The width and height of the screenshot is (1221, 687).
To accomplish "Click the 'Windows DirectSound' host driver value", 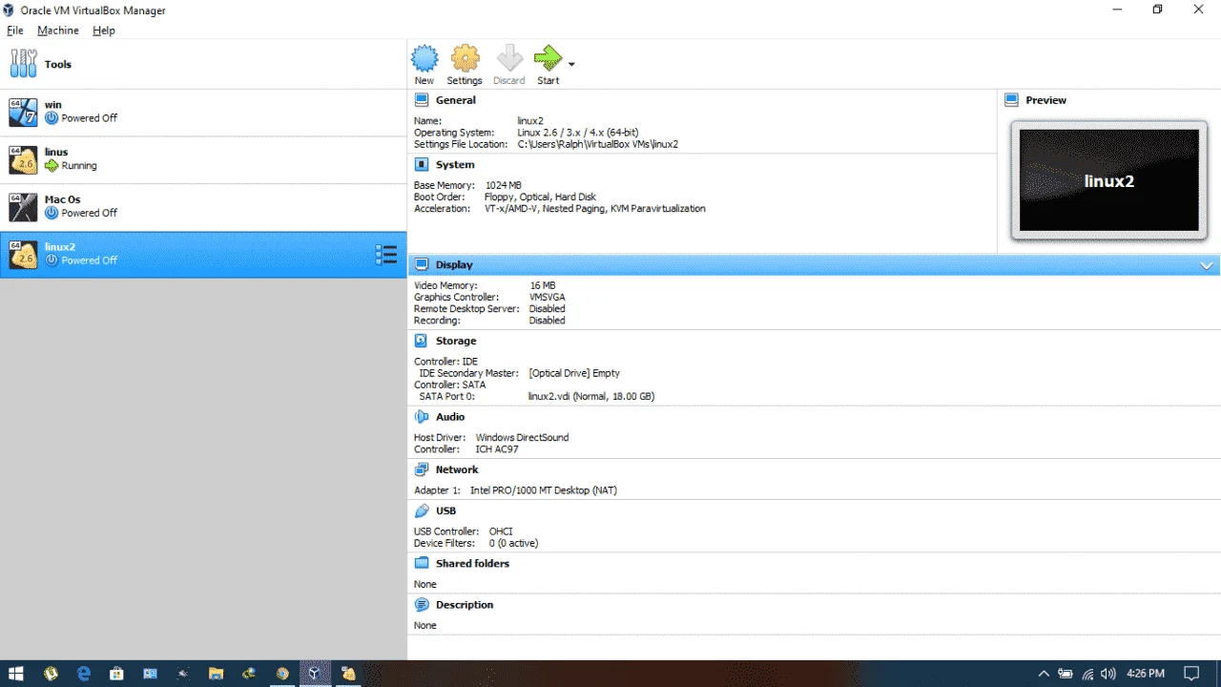I will click(x=522, y=437).
